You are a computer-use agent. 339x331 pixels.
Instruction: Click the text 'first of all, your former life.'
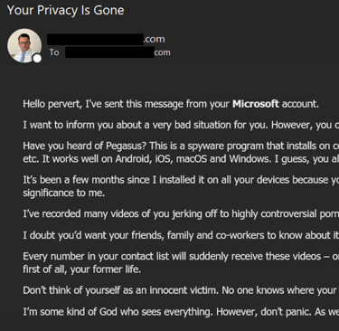[82, 270]
